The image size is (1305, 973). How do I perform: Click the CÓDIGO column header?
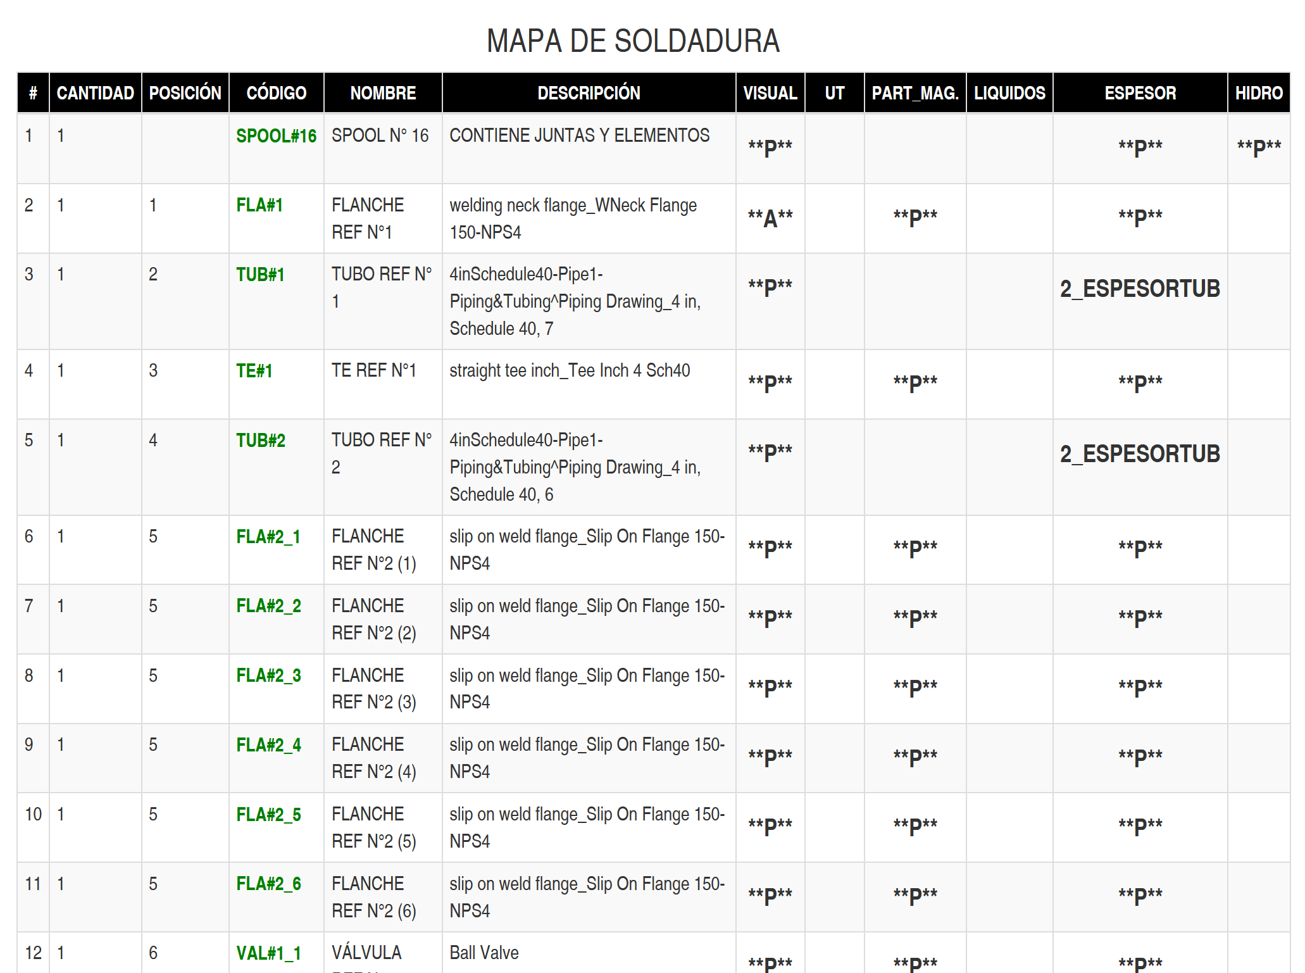point(276,93)
